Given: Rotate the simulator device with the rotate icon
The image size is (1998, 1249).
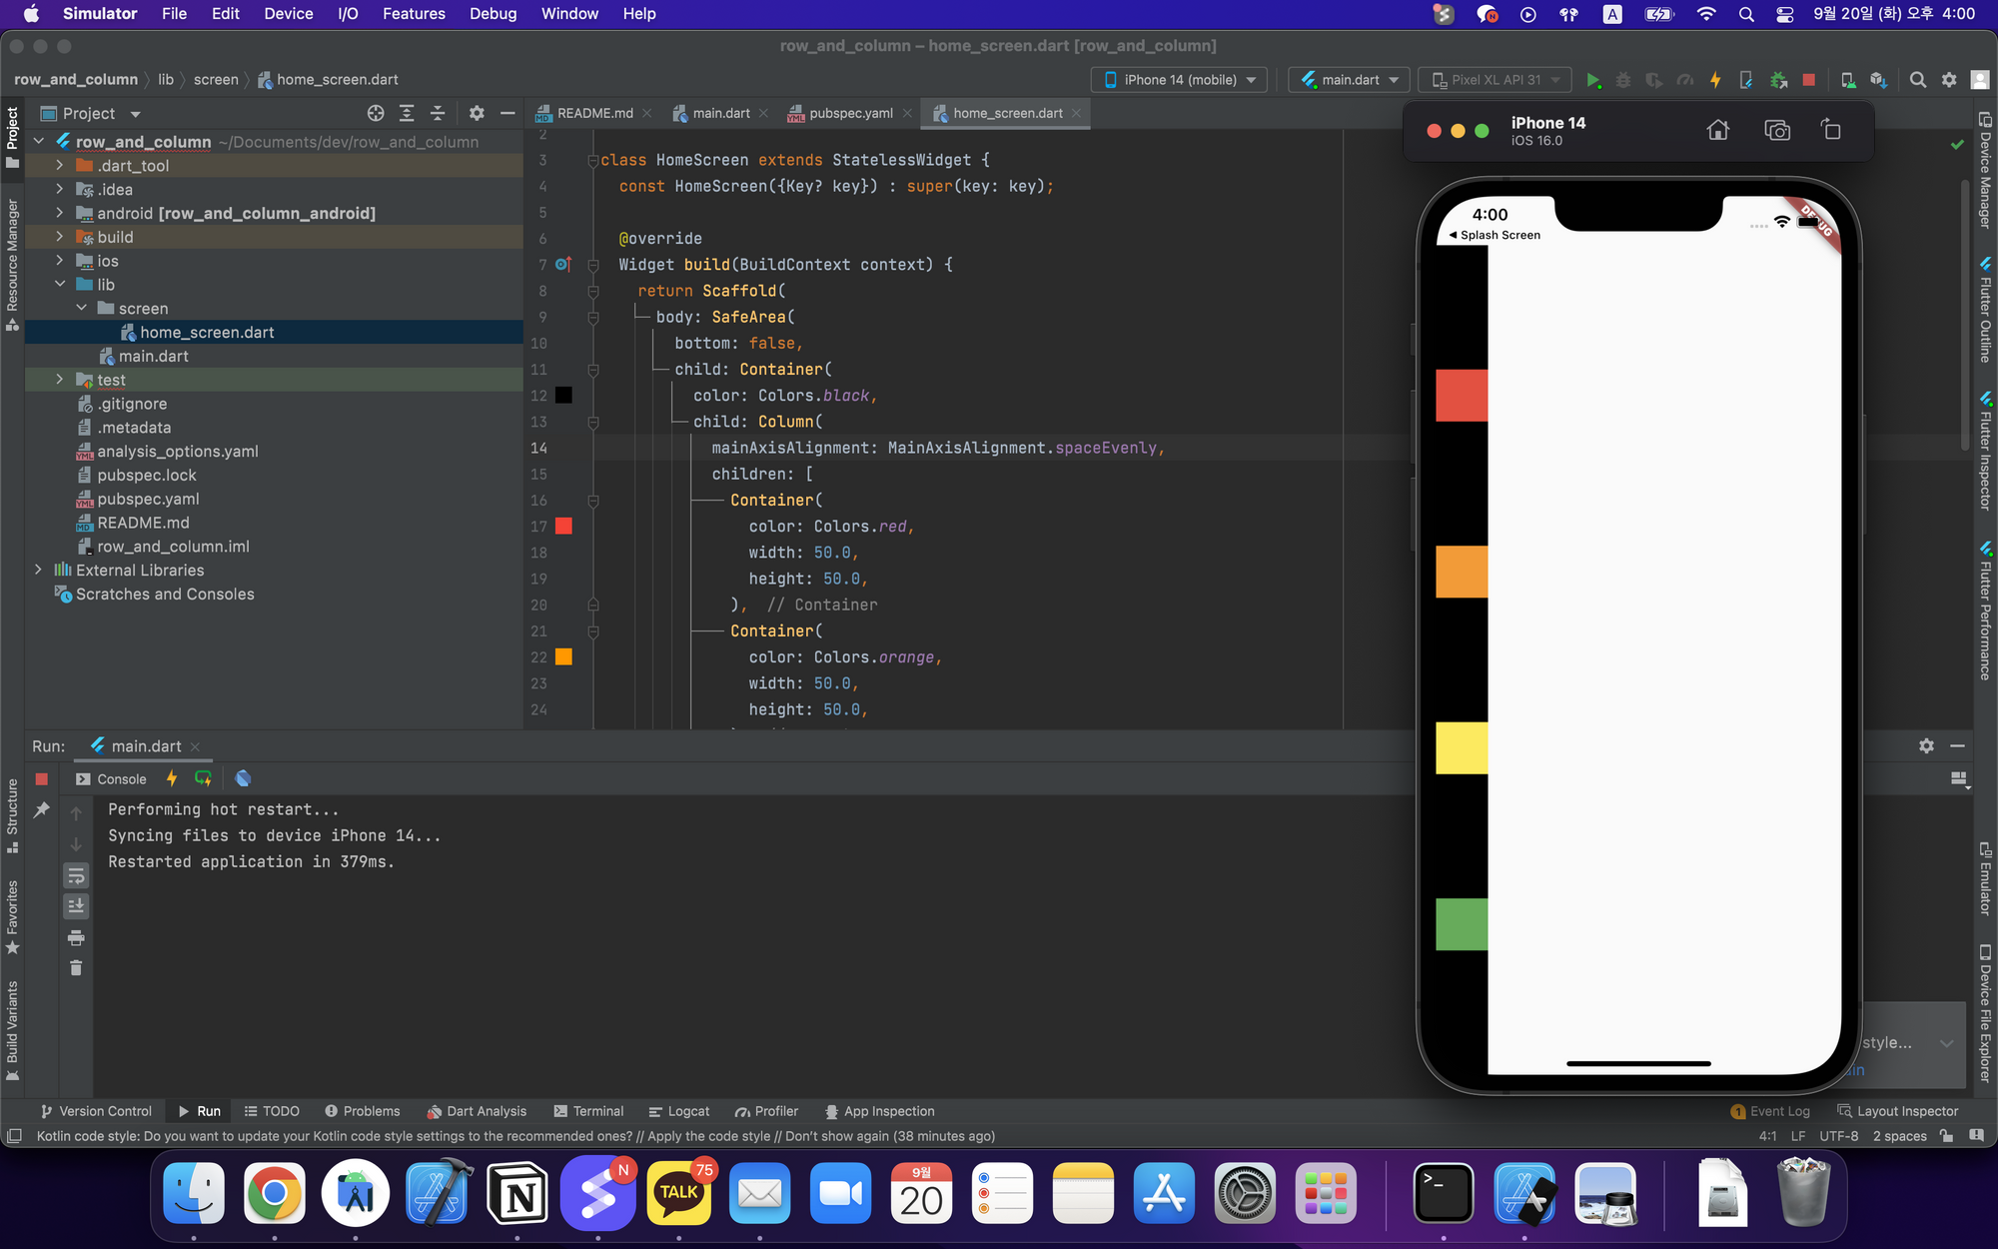Looking at the screenshot, I should coord(1830,130).
